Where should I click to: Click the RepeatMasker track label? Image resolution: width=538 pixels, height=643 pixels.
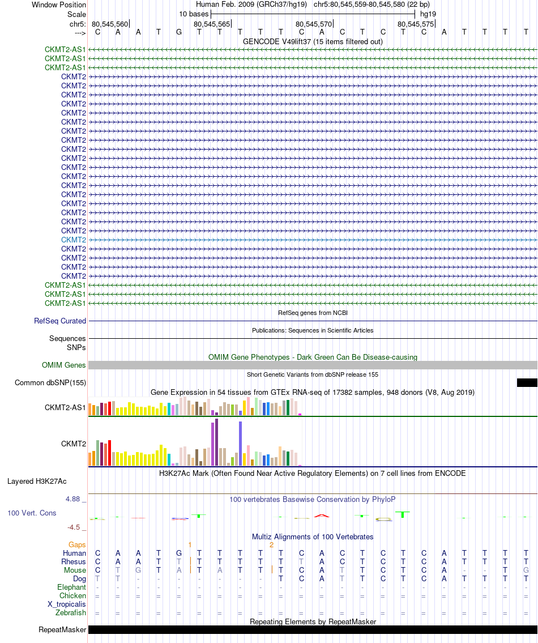62,630
